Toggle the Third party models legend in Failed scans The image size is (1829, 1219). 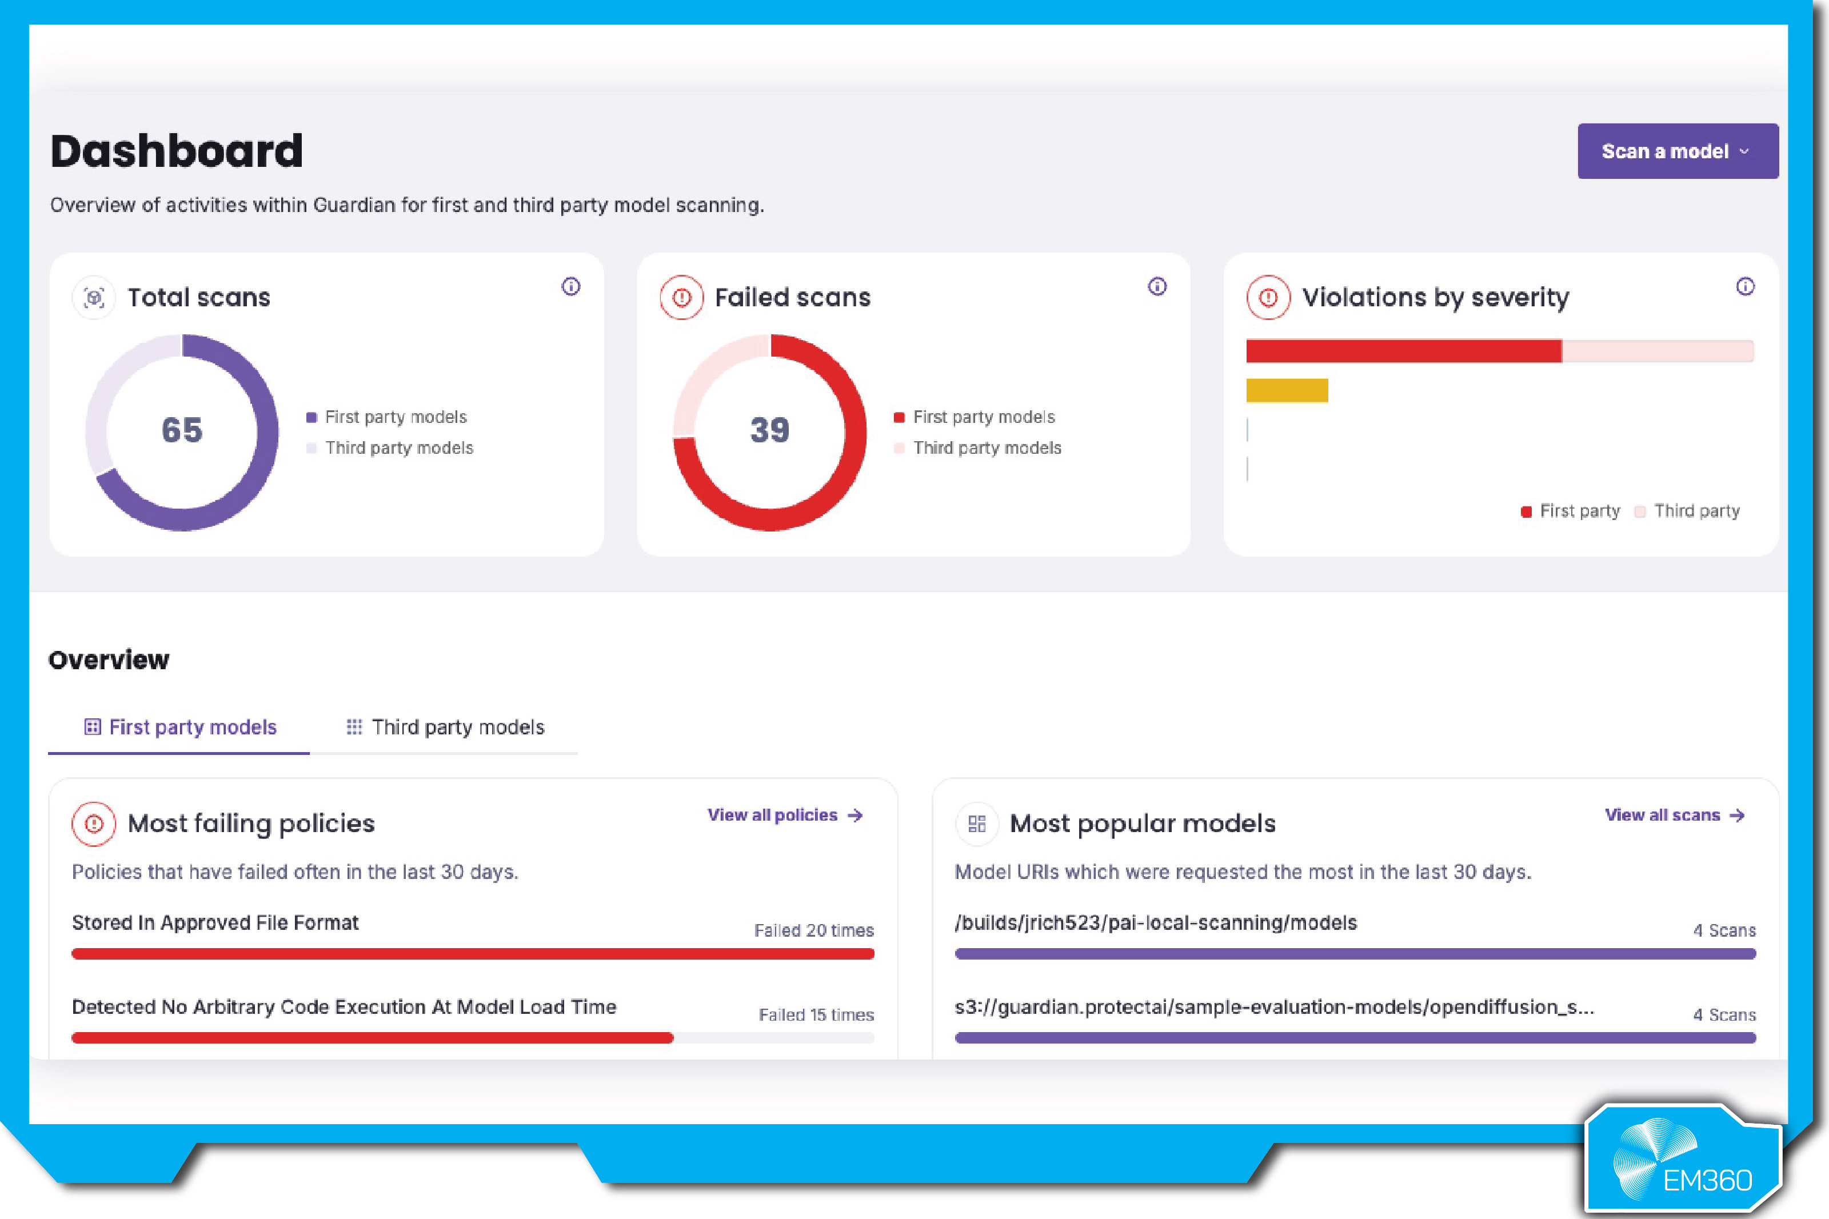[982, 448]
